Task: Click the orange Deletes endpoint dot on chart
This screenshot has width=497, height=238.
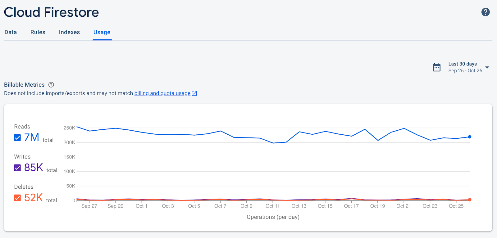Action: pyautogui.click(x=470, y=200)
